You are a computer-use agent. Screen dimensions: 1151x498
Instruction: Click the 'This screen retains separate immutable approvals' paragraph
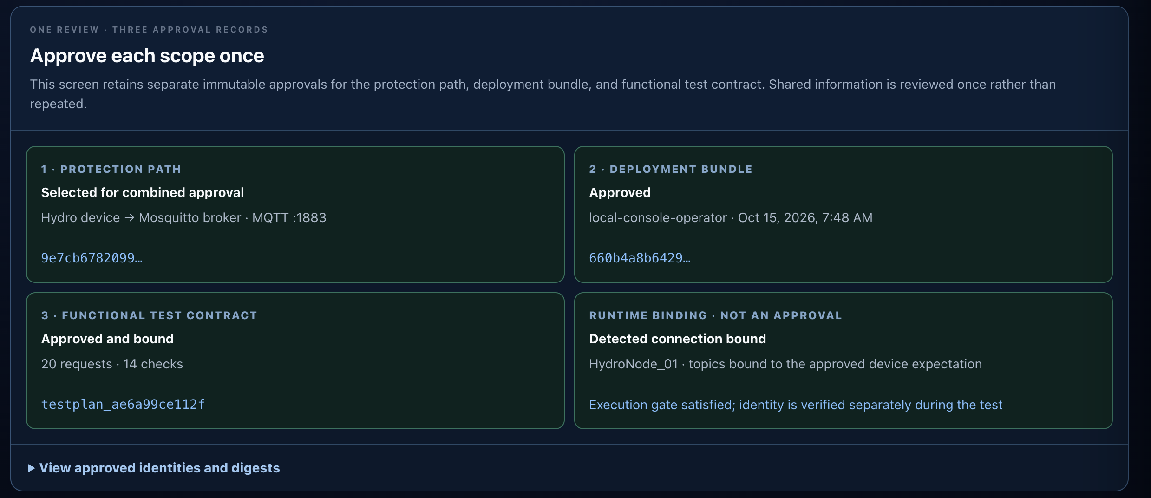pos(543,94)
